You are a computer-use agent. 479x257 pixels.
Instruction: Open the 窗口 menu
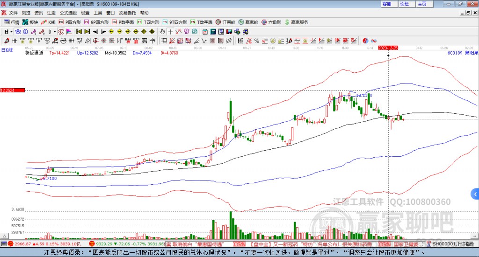pyautogui.click(x=110, y=13)
